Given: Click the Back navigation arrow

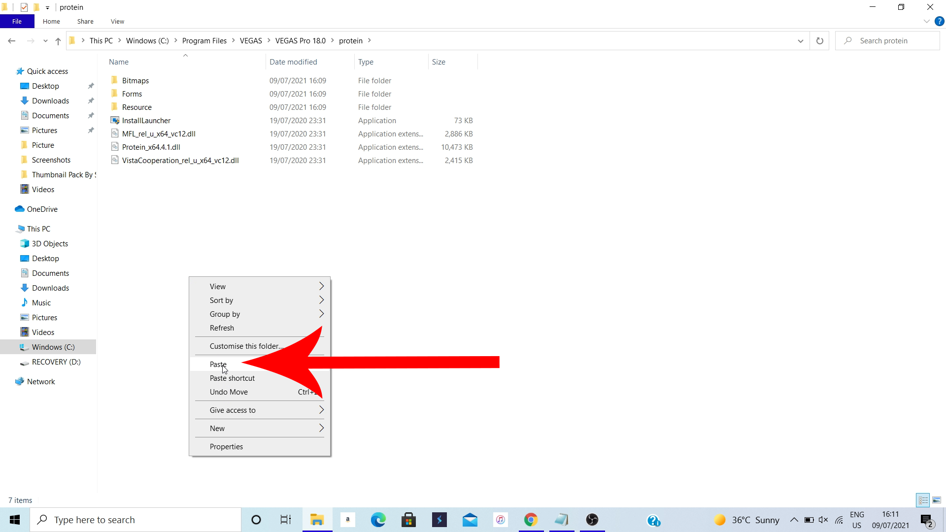Looking at the screenshot, I should [12, 41].
